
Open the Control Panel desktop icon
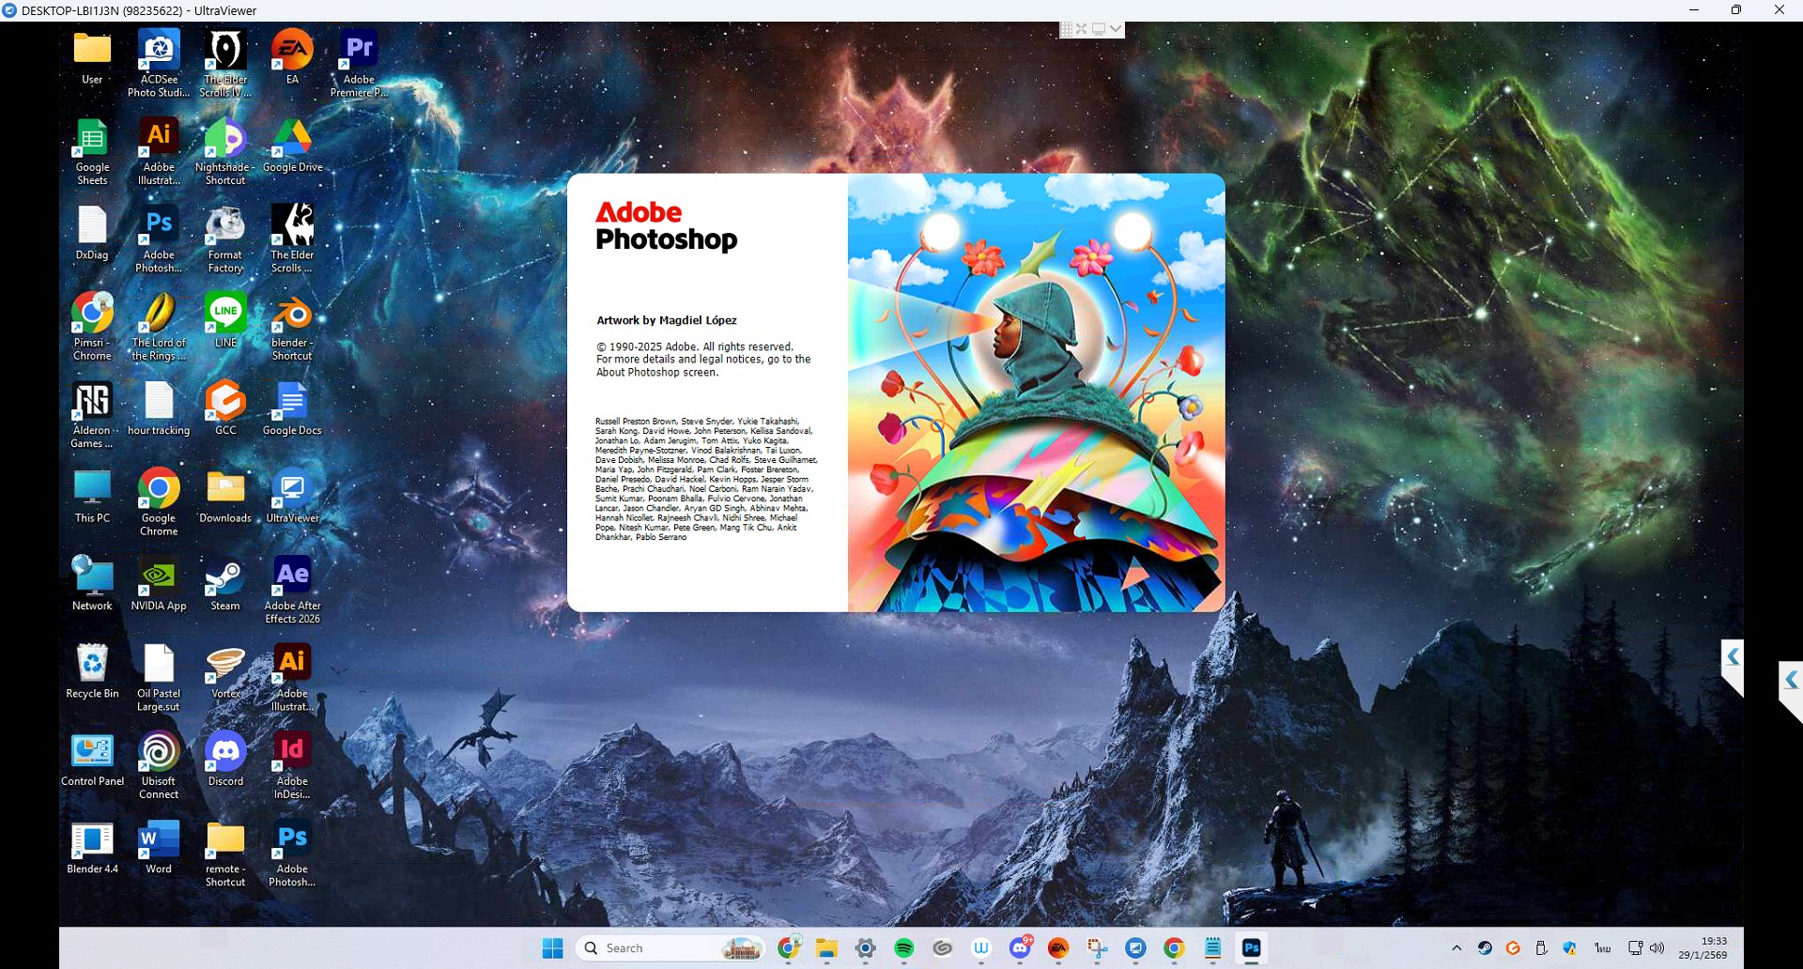(92, 759)
